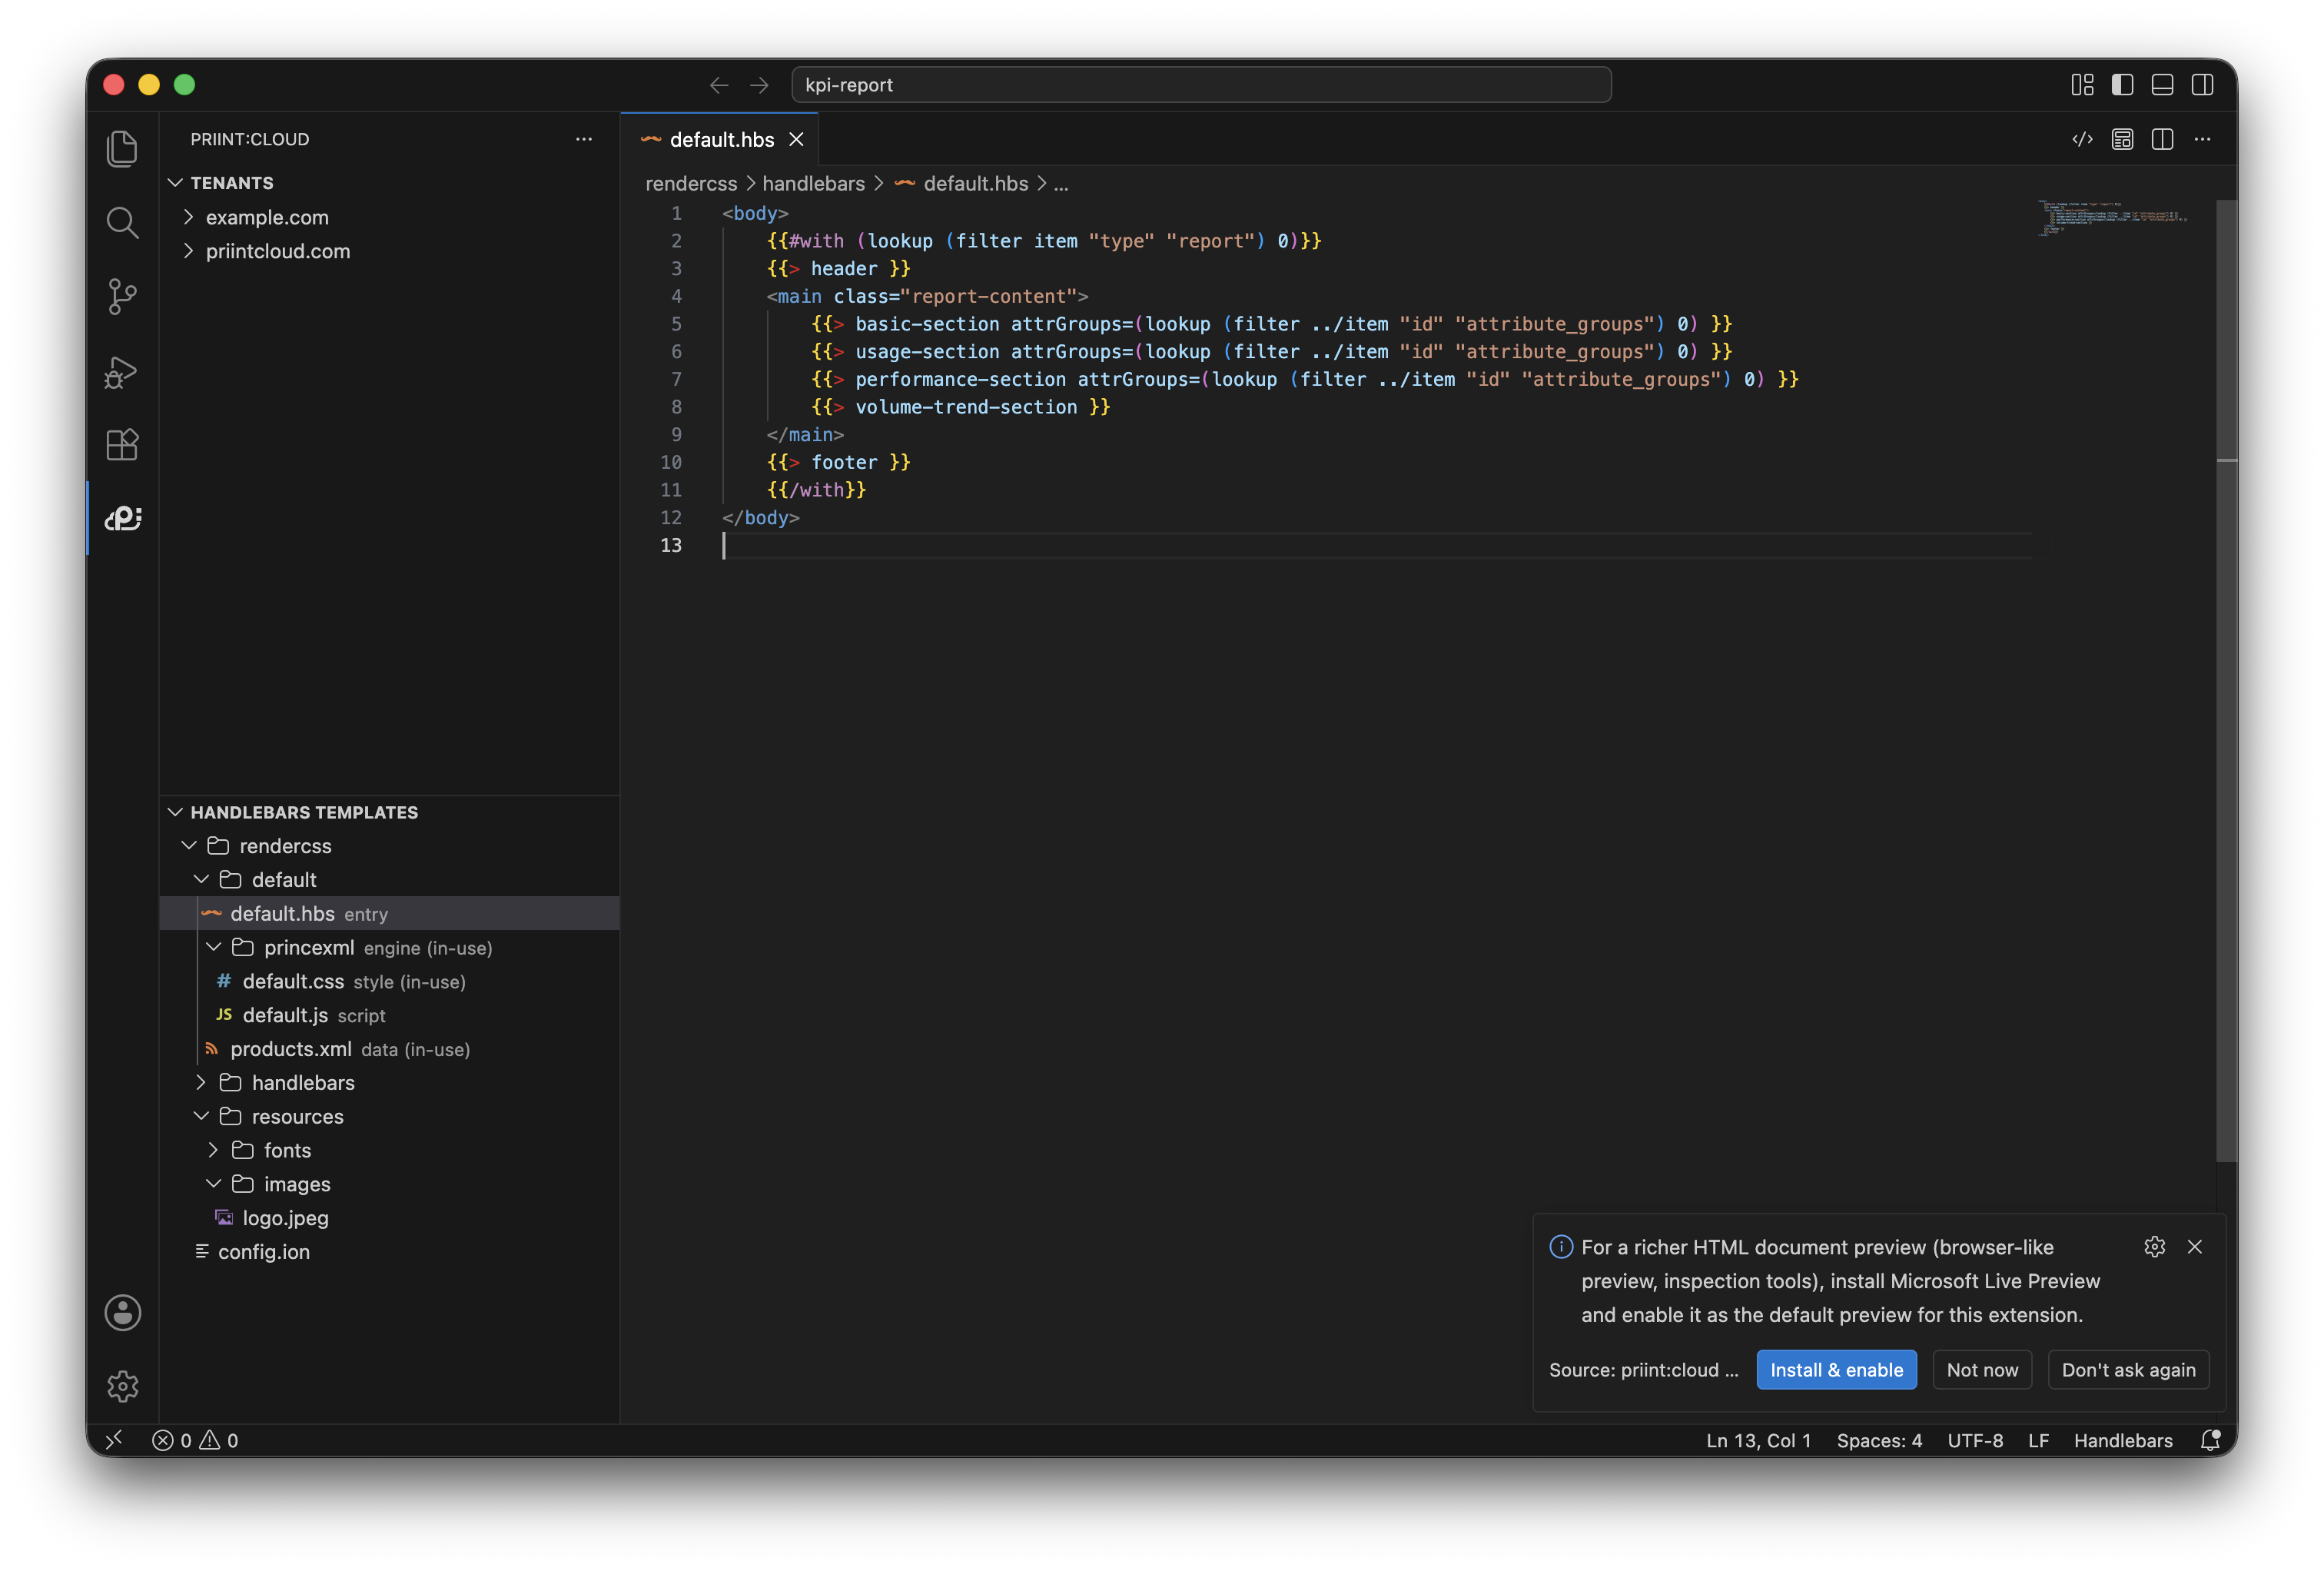Split the editor right
Viewport: 2324px width, 1571px height.
tap(2162, 140)
